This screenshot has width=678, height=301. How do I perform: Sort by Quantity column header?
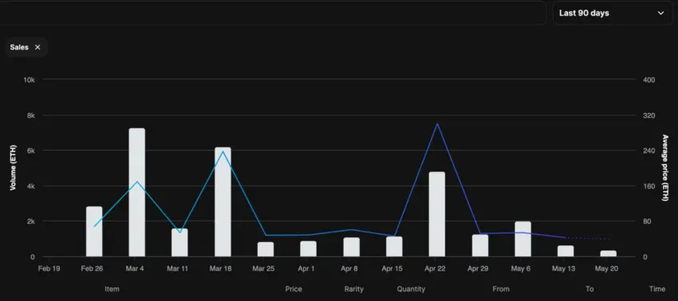(x=411, y=289)
